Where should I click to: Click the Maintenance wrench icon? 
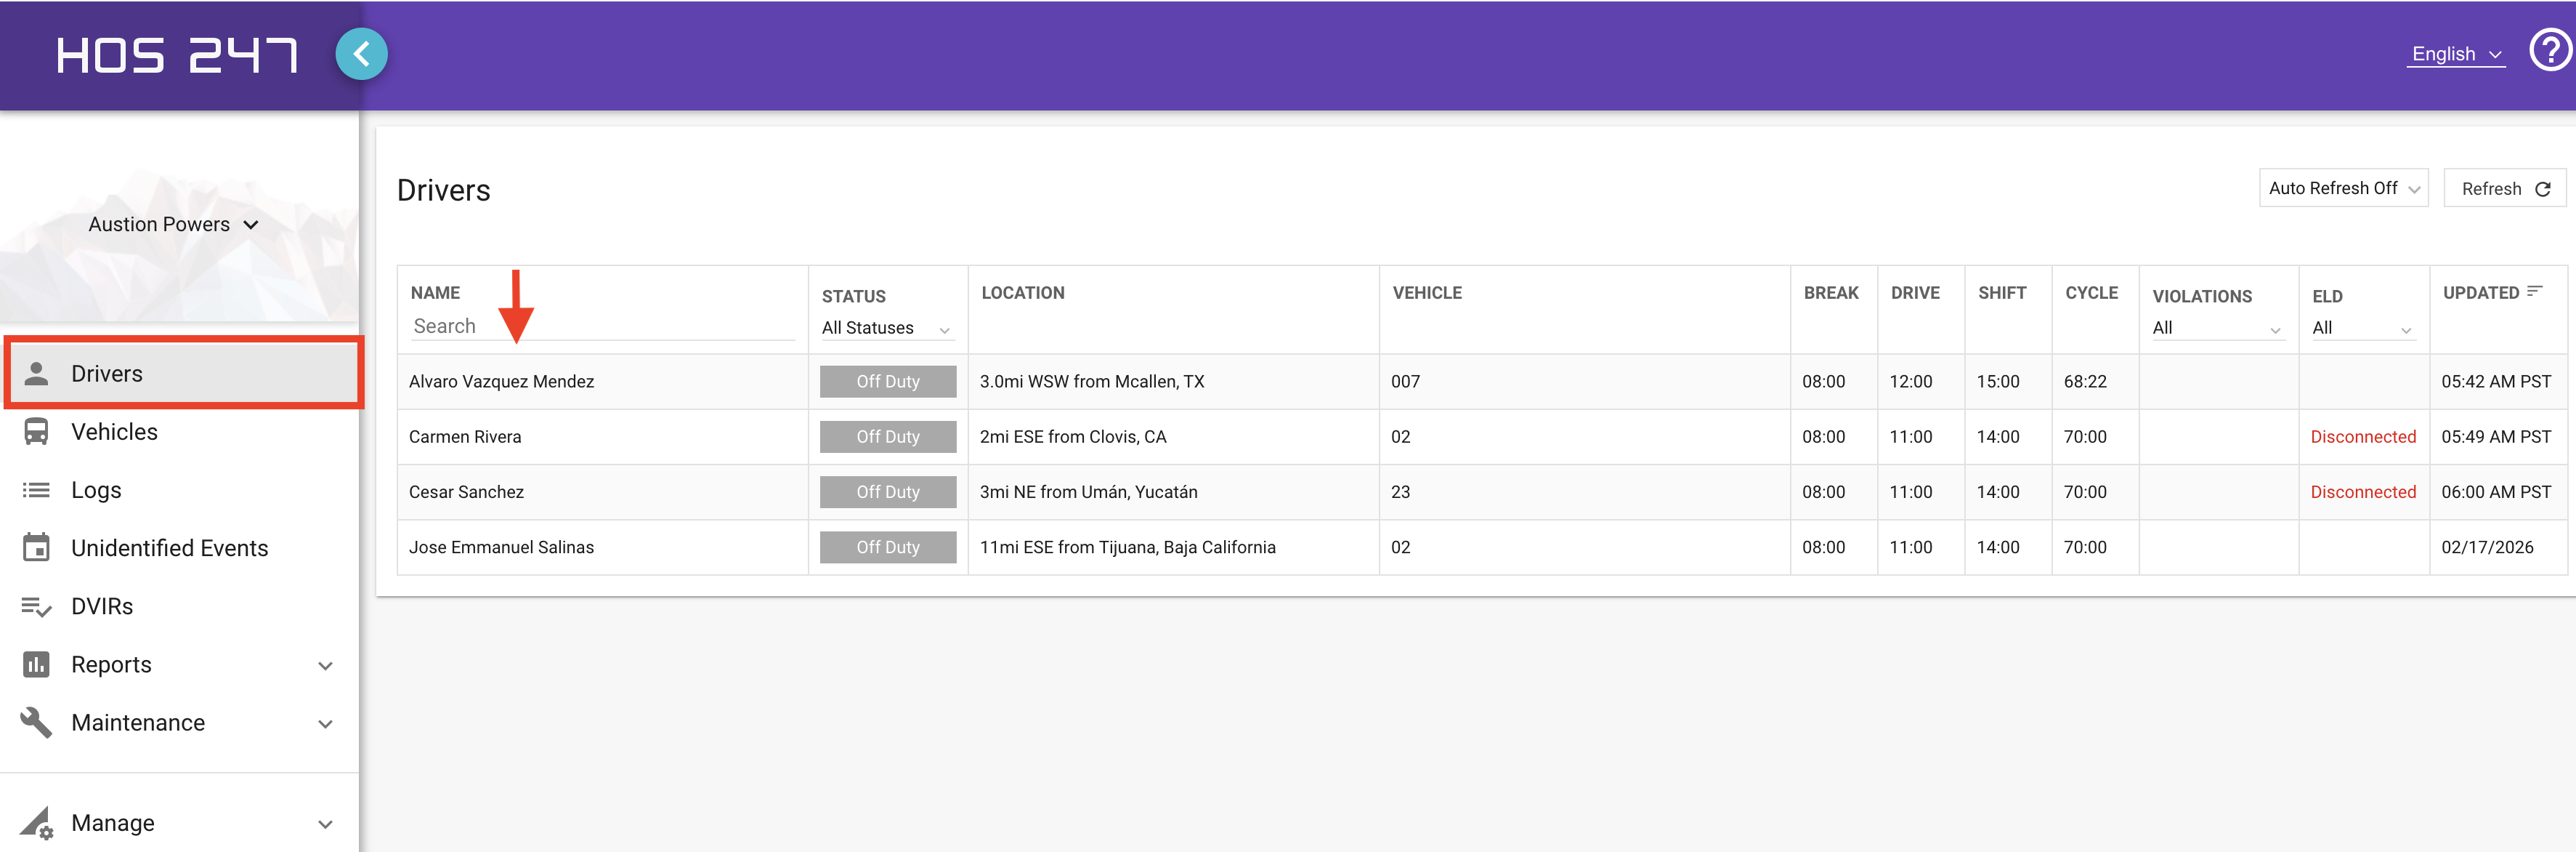pyautogui.click(x=36, y=723)
